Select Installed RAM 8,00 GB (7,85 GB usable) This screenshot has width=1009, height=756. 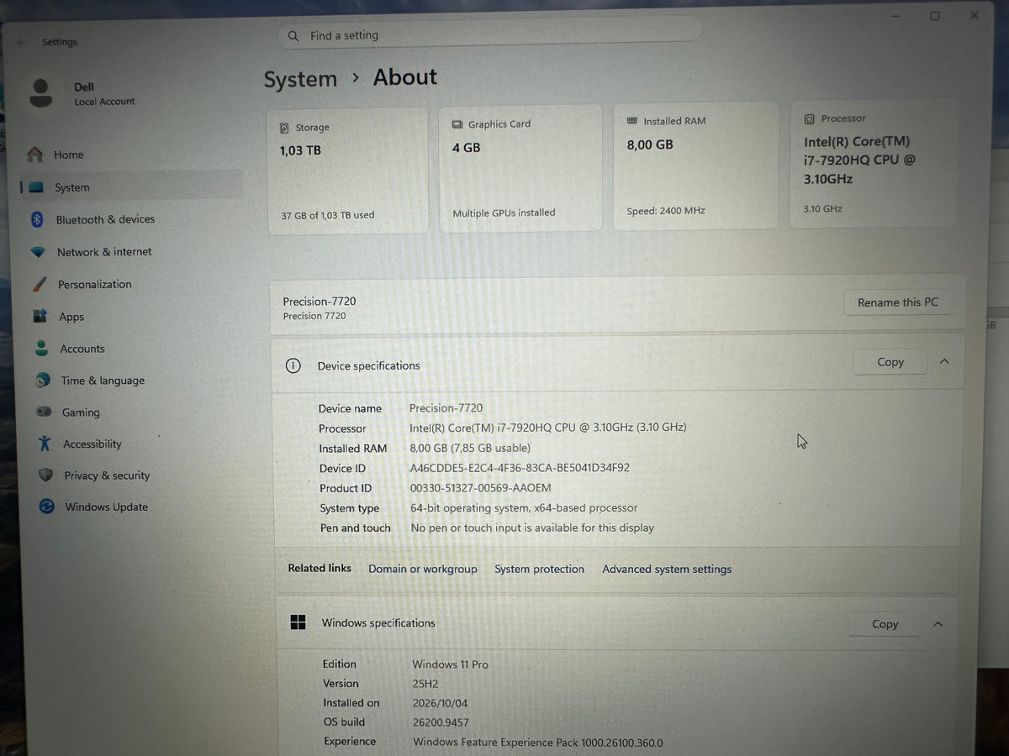(x=470, y=449)
